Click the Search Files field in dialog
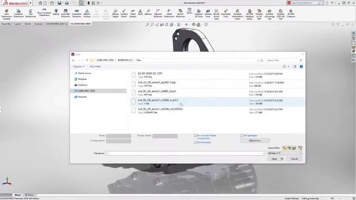Viewport: 356px width, 200px height. [x=284, y=61]
